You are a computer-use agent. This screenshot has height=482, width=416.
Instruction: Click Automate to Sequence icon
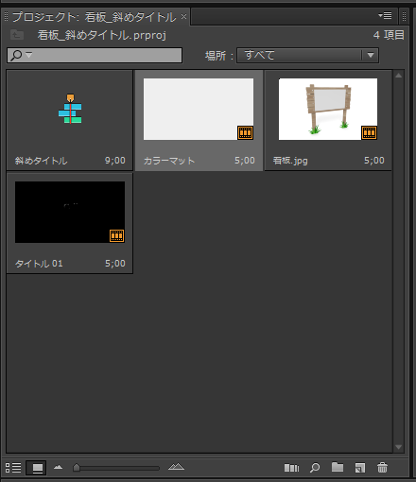click(x=291, y=468)
